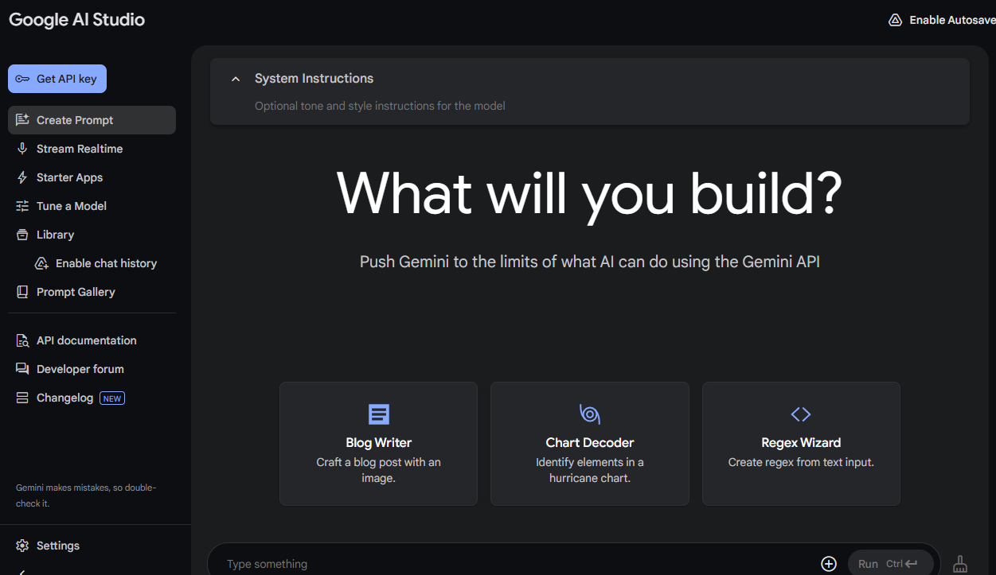
Task: Open the Library label in the sidebar
Action: coord(55,235)
